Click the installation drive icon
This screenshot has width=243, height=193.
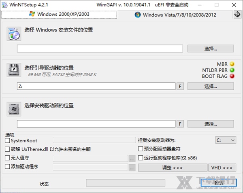[14, 108]
